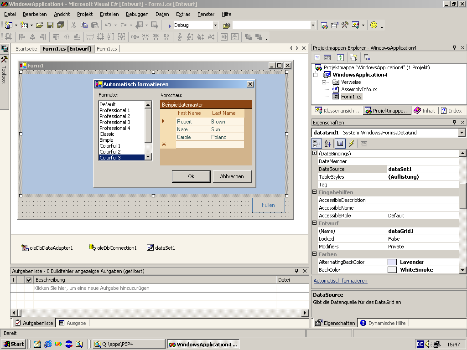Screen dimensions: 467x350
Task: Click the Cut scissors icon
Action: [73, 26]
